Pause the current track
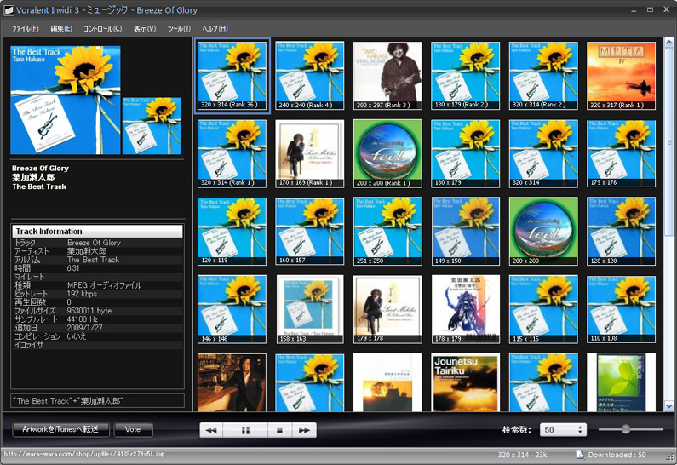The width and height of the screenshot is (677, 465). [x=245, y=430]
